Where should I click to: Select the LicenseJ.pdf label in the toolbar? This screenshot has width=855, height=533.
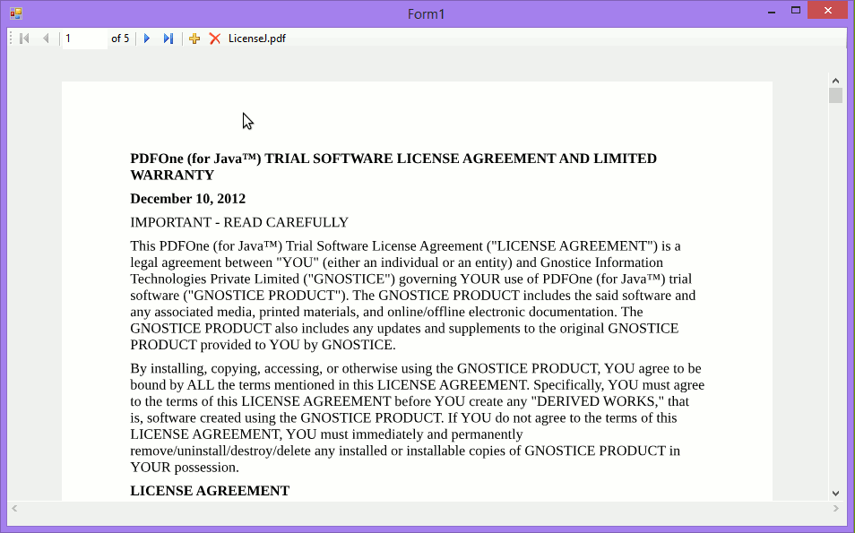[256, 38]
